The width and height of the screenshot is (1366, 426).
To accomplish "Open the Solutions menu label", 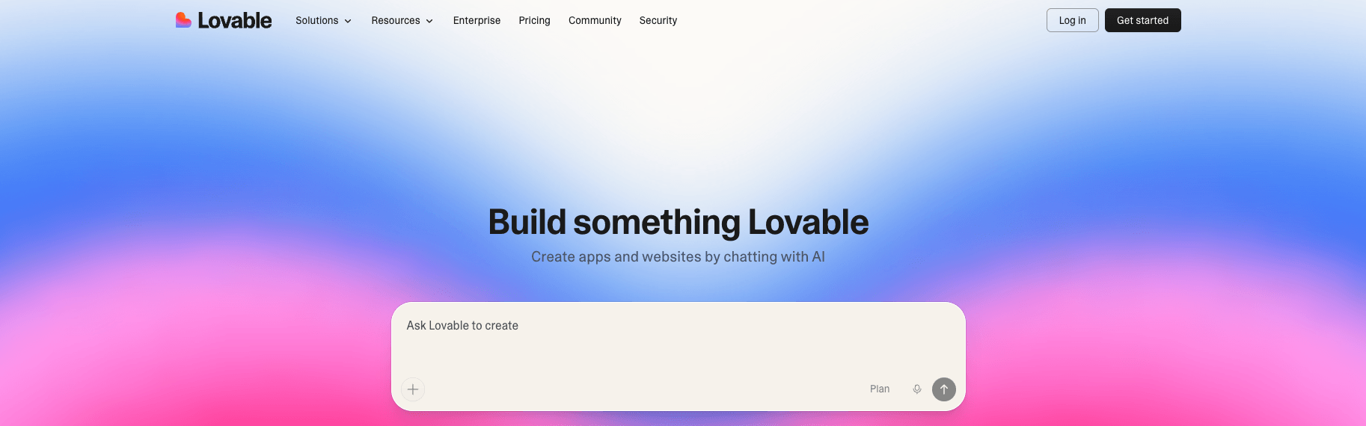I will 316,21.
